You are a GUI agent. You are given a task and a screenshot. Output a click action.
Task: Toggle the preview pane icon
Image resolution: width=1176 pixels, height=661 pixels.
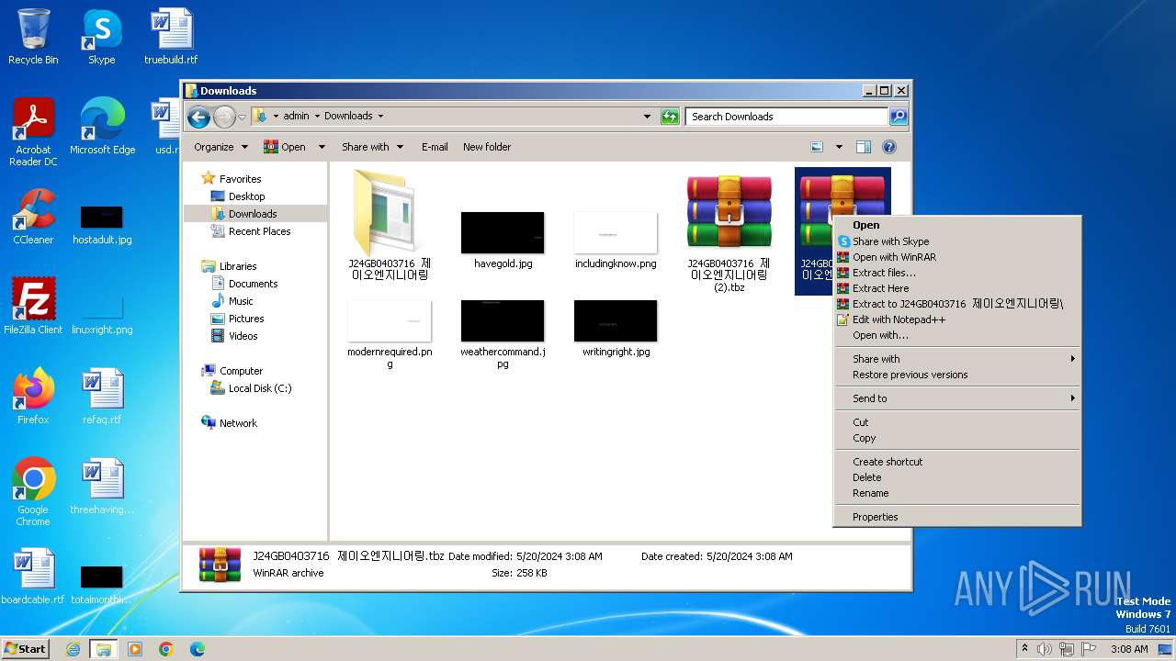coord(864,147)
